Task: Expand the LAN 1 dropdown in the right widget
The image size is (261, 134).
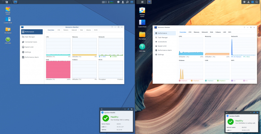Action: click(229, 130)
